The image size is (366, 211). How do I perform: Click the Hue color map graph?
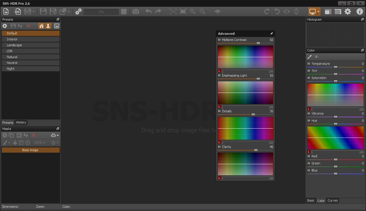tap(336, 137)
